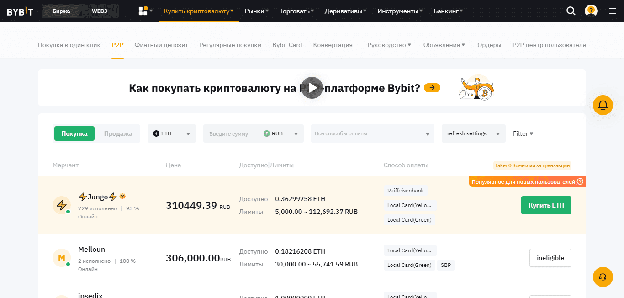Viewport: 624px width, 298px height.
Task: Click the Bybit logo
Action: (x=20, y=11)
